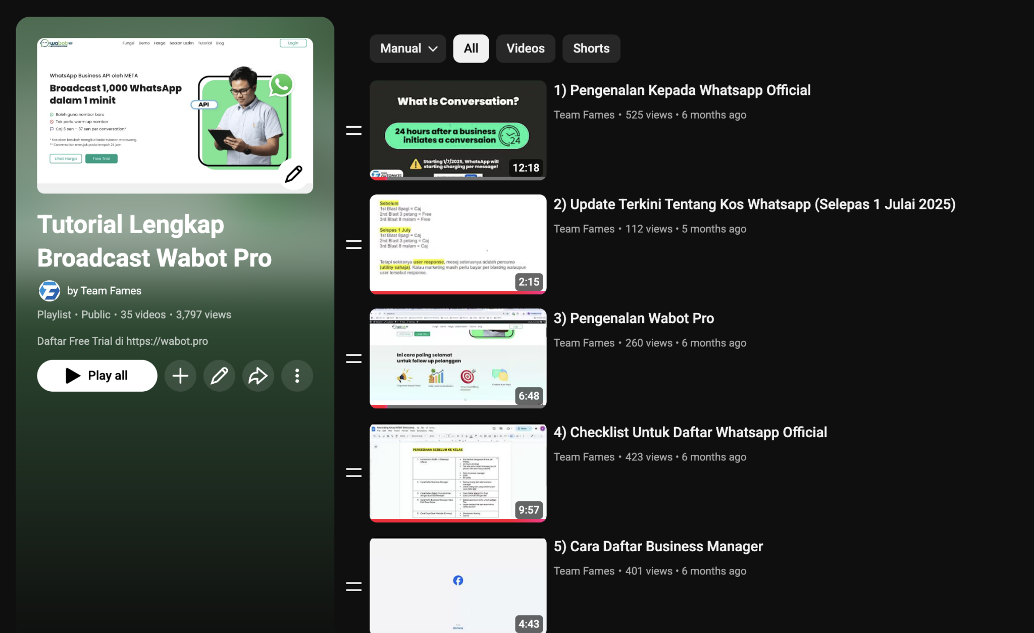Click Team Fames under the Cara Daftar video

coord(584,571)
